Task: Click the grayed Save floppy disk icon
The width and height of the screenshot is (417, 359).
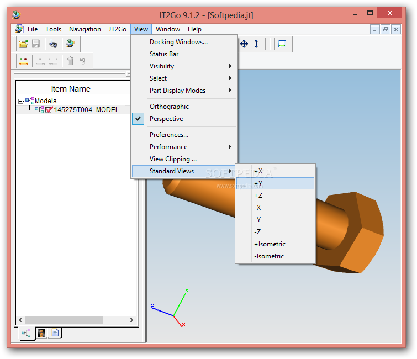Action: click(36, 44)
